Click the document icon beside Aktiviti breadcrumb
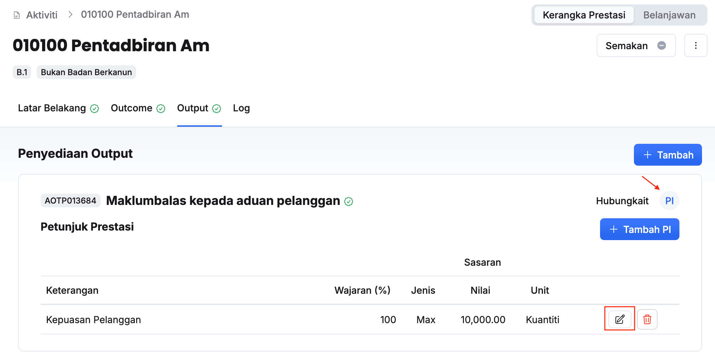715x360 pixels. tap(16, 15)
